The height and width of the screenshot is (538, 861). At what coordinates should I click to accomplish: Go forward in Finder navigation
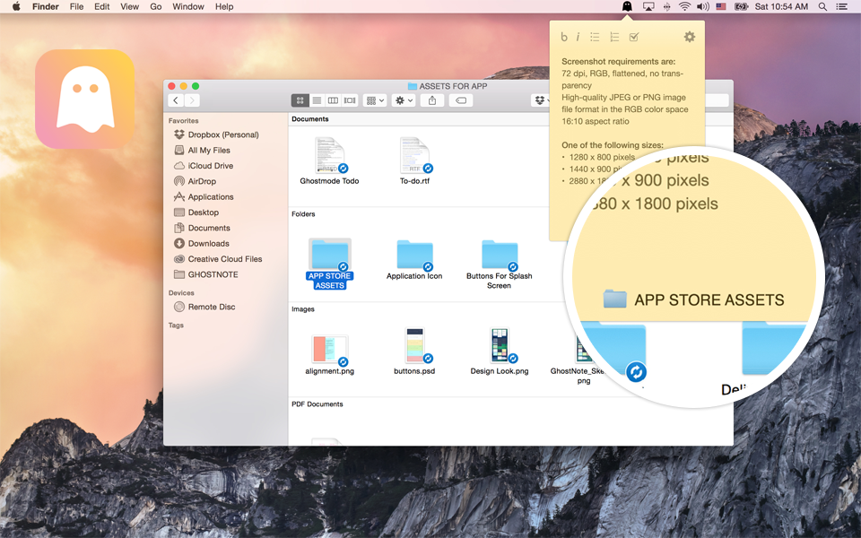pyautogui.click(x=192, y=100)
